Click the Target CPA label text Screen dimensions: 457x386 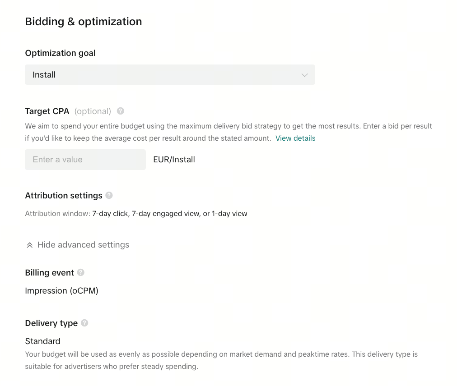pyautogui.click(x=47, y=111)
